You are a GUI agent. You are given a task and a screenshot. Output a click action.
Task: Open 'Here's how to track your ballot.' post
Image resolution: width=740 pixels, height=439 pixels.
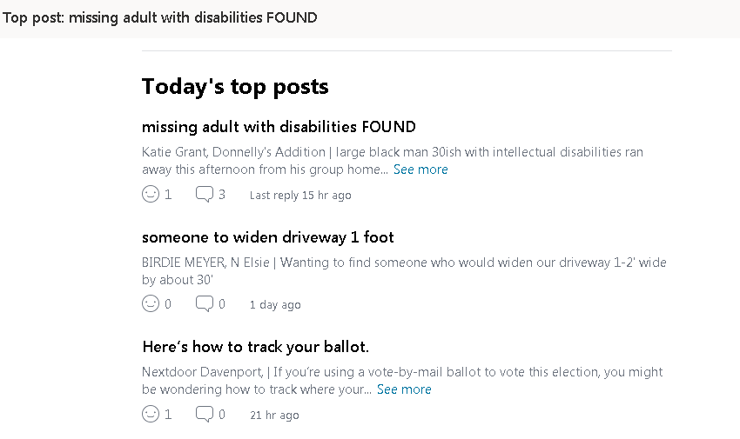pos(255,347)
